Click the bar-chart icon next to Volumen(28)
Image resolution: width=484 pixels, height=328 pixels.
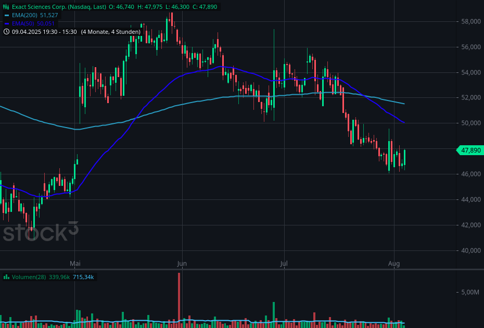pyautogui.click(x=6, y=277)
